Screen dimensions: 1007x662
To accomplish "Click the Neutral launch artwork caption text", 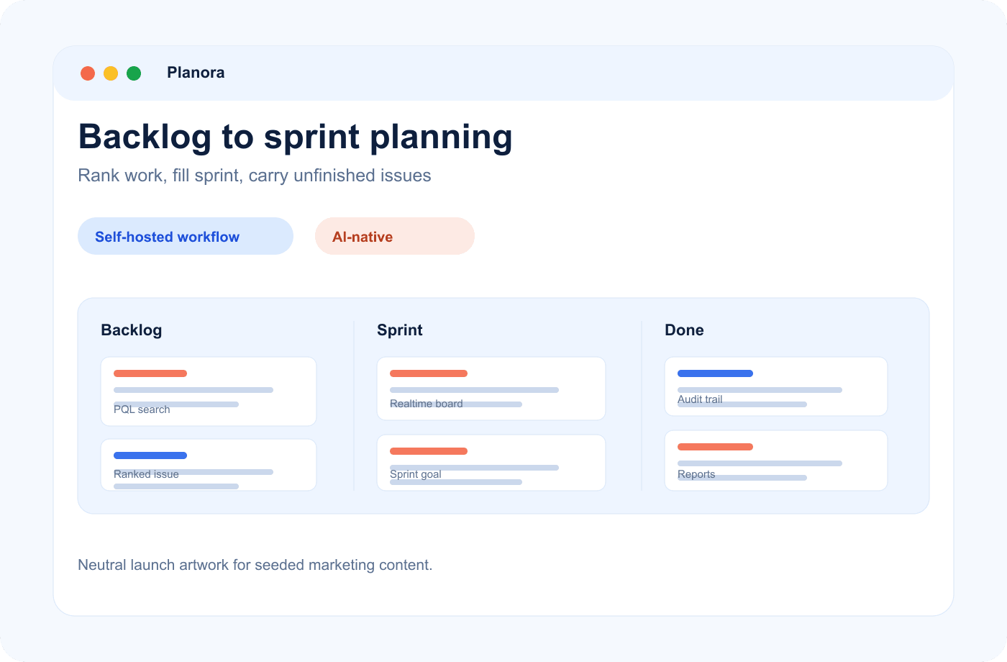I will [x=255, y=565].
